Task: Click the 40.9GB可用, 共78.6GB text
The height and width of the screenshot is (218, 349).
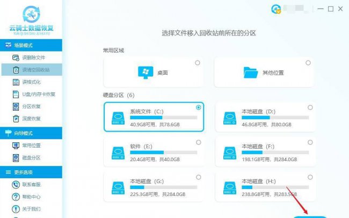Action: [155, 125]
